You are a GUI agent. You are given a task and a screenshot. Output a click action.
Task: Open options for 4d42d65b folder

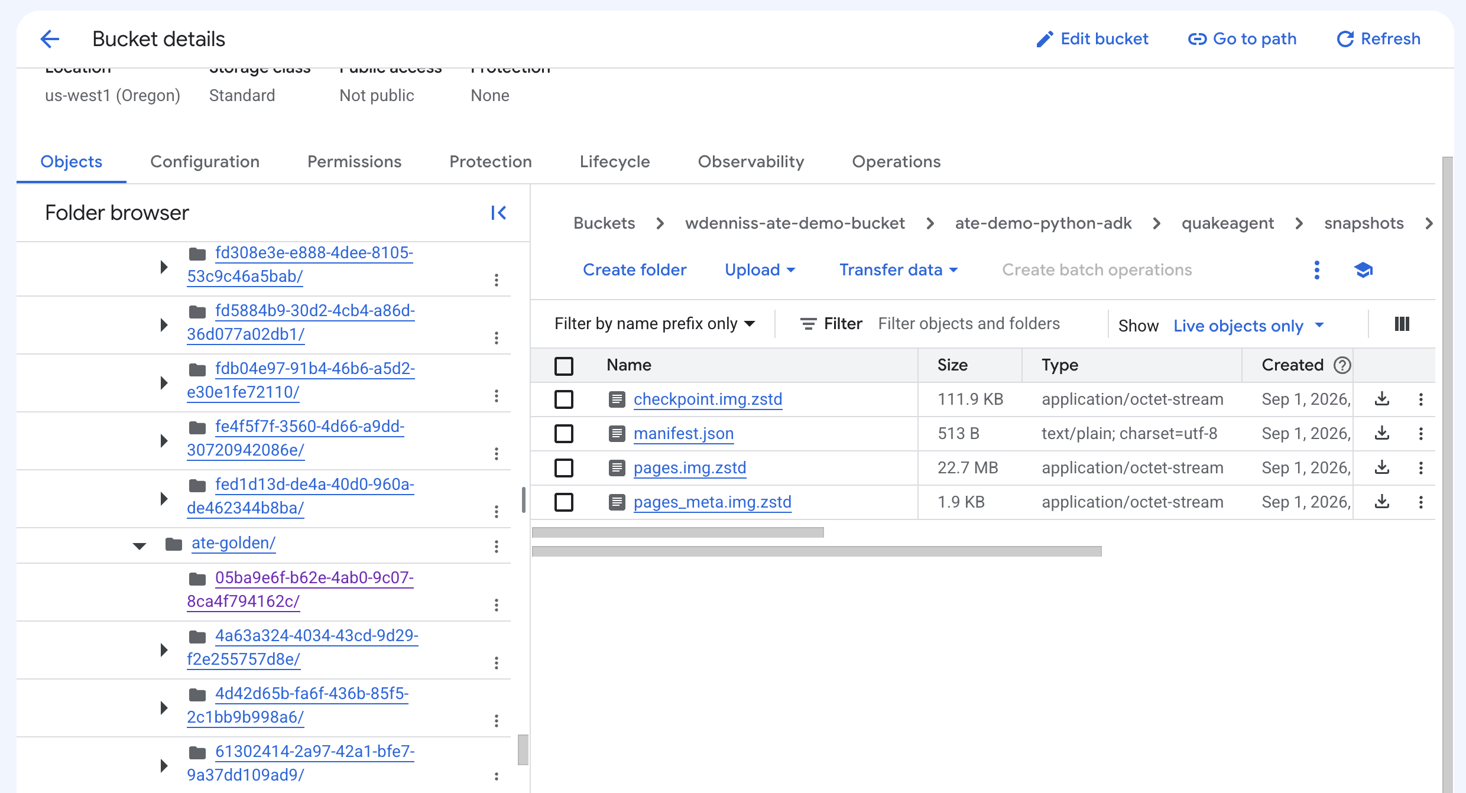click(497, 720)
